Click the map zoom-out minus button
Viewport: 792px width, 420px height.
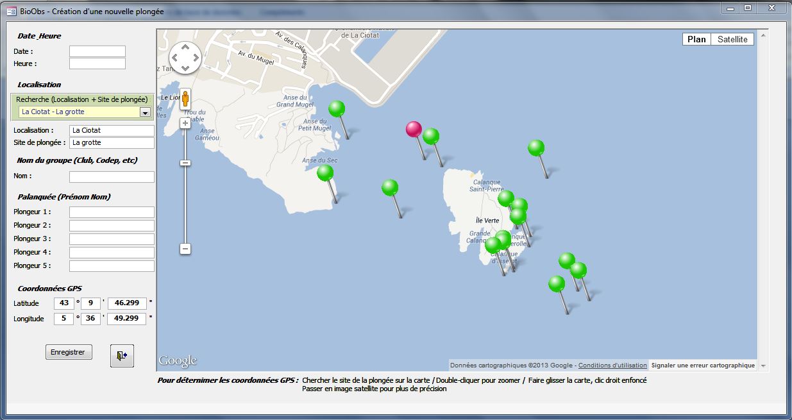[x=185, y=249]
